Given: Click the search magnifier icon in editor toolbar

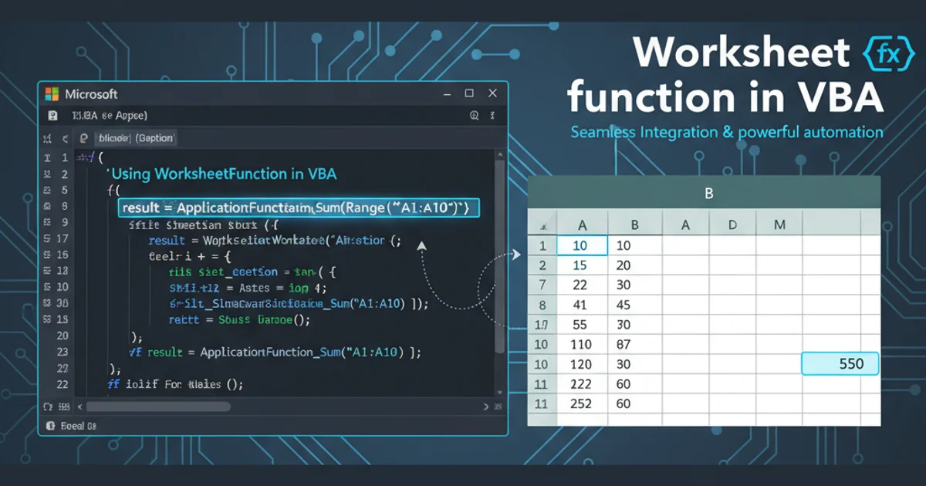Looking at the screenshot, I should point(475,116).
